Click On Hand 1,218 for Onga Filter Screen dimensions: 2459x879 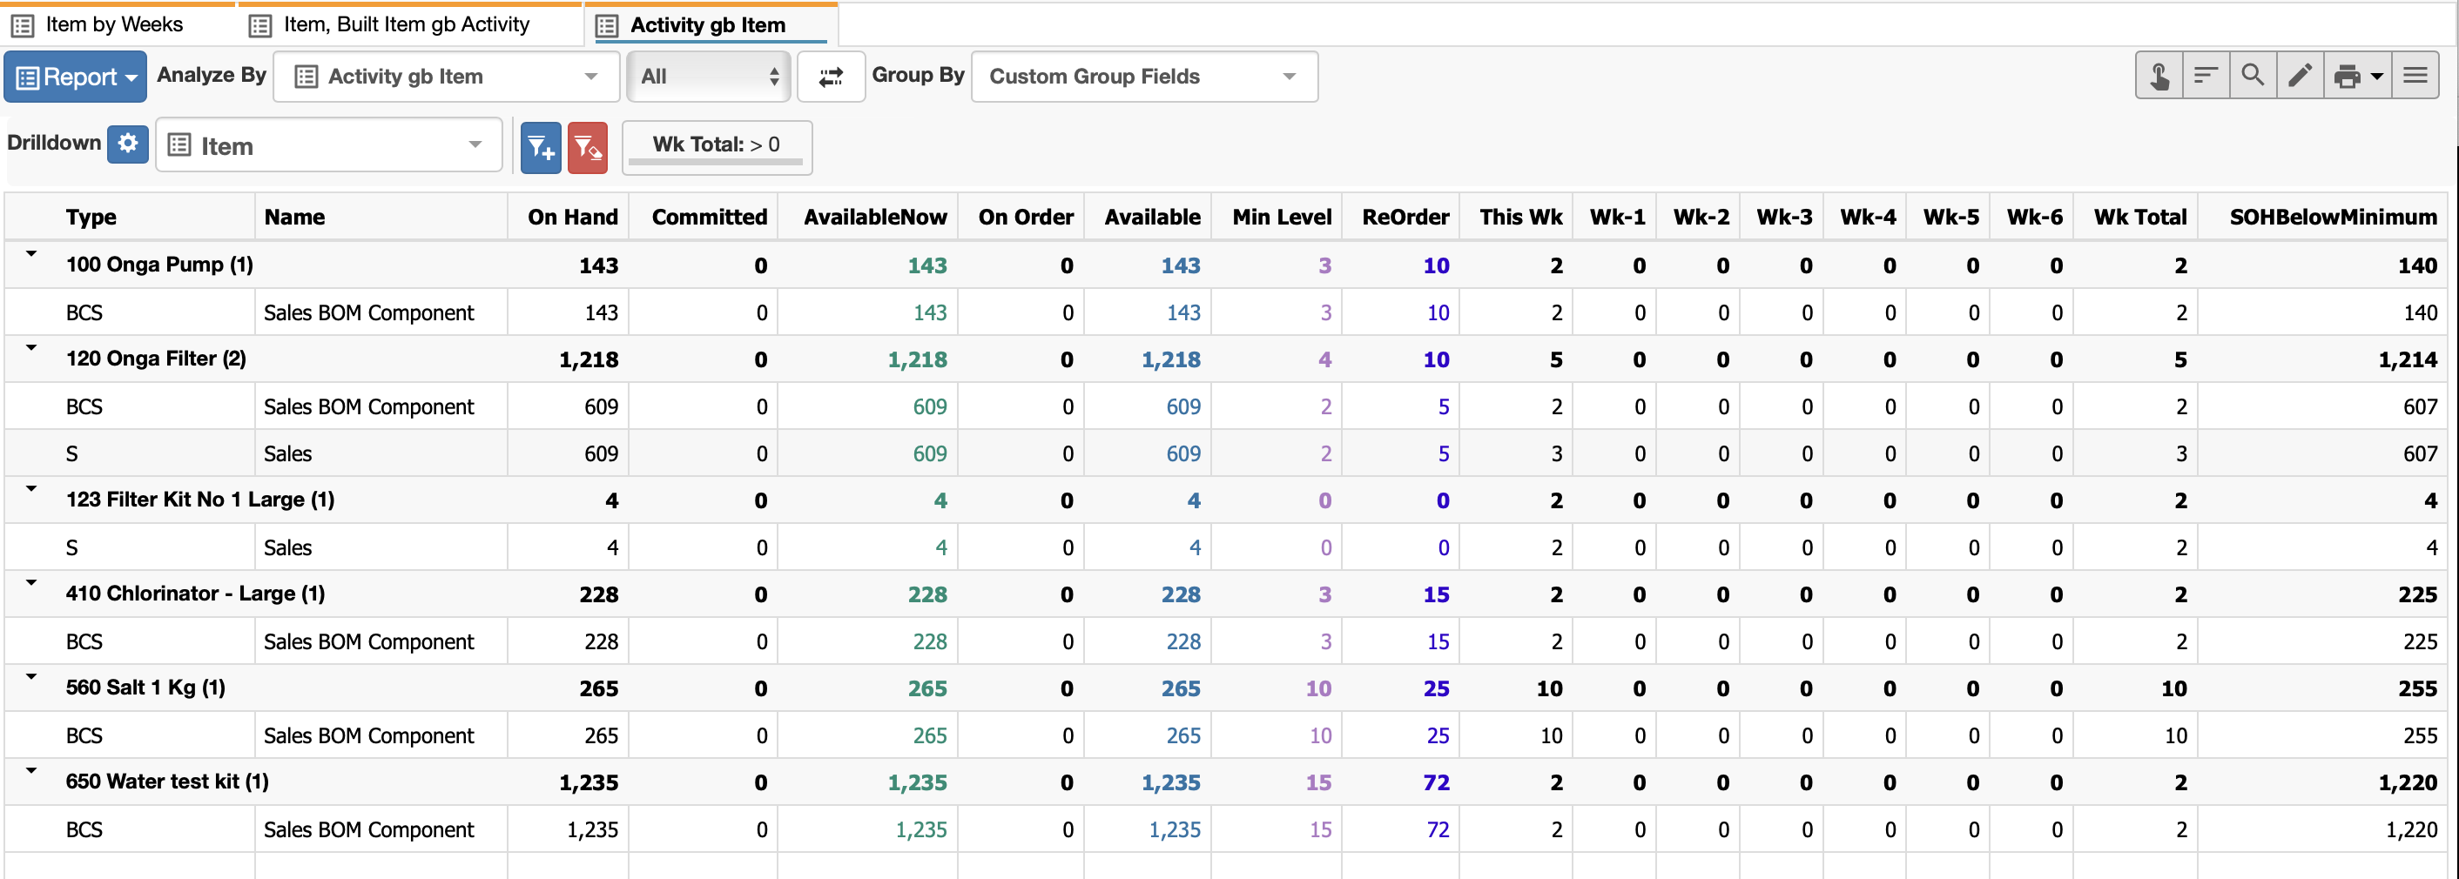588,359
